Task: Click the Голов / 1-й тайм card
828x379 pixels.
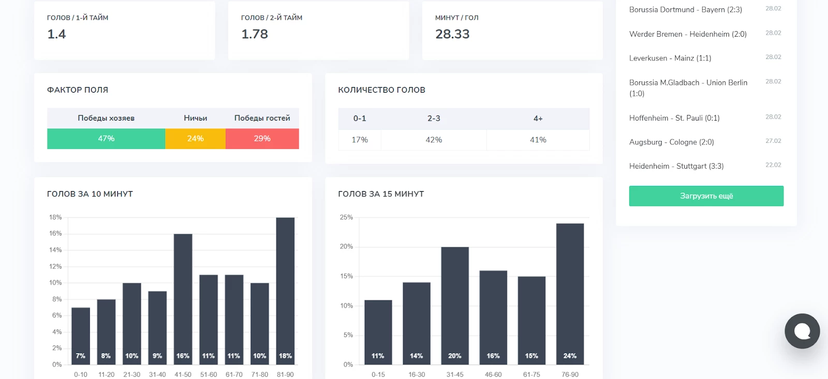Action: (x=124, y=30)
